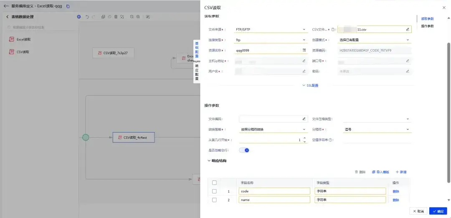451x218 pixels.
Task: Delete the code row via 删除 link
Action: (x=396, y=192)
